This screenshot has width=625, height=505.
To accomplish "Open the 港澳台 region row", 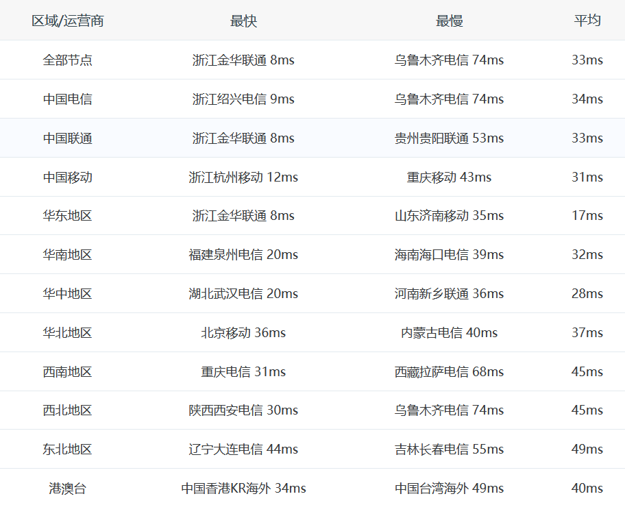I will coord(68,489).
